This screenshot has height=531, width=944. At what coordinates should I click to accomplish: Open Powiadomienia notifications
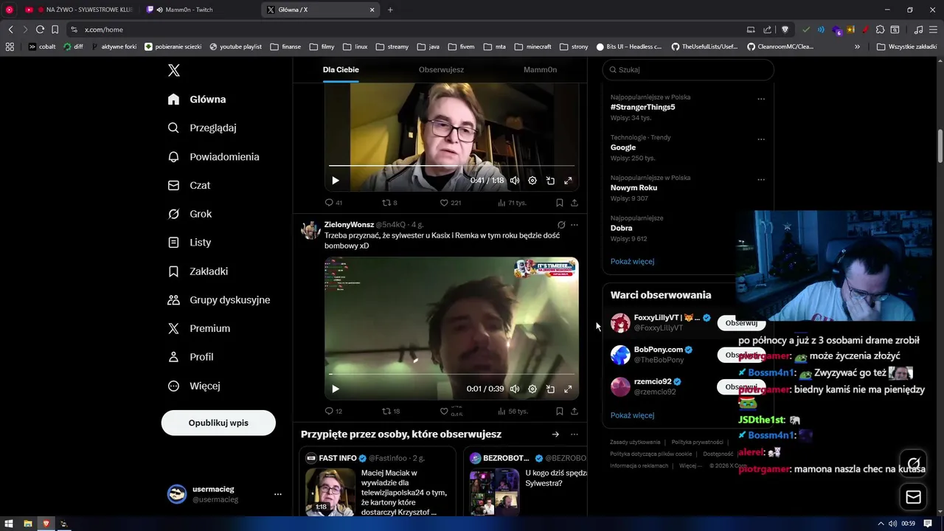pyautogui.click(x=213, y=157)
